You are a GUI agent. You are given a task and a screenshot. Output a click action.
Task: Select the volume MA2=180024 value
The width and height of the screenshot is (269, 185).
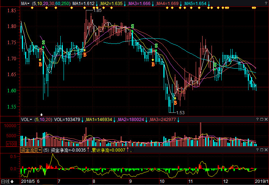coord(131,120)
